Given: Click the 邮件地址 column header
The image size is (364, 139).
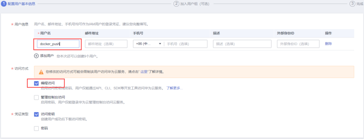Looking at the screenshot, I should click(x=92, y=33).
